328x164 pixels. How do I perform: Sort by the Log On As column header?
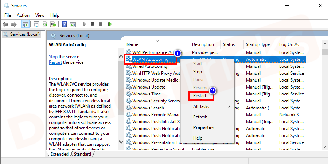(292, 44)
